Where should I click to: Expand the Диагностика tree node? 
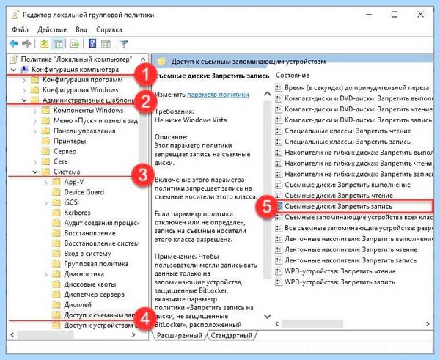coord(45,274)
